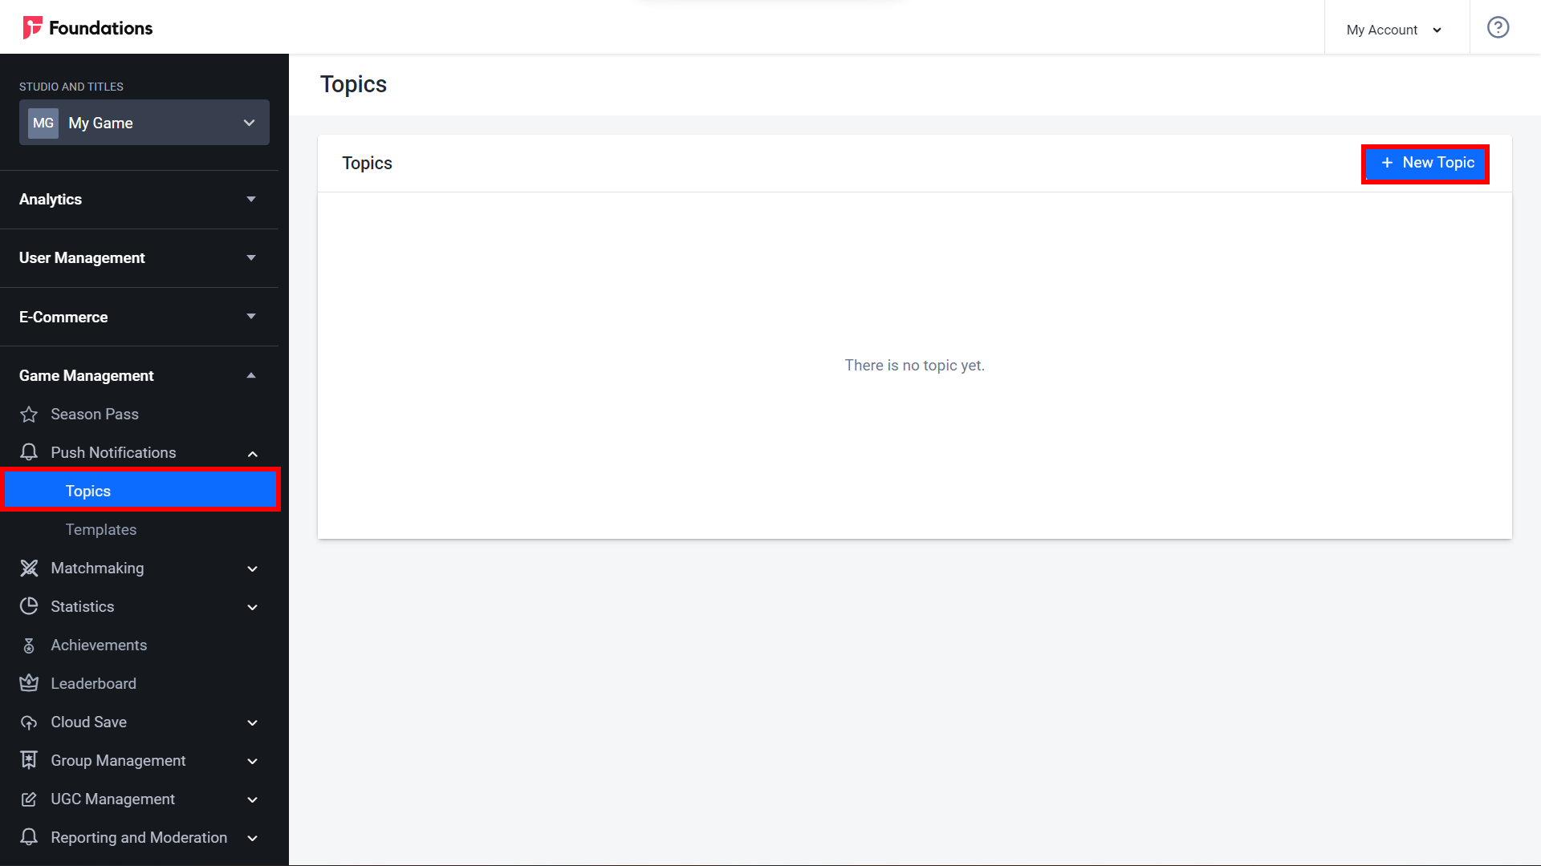The height and width of the screenshot is (866, 1541).
Task: Click the Achievements badge icon
Action: point(29,644)
